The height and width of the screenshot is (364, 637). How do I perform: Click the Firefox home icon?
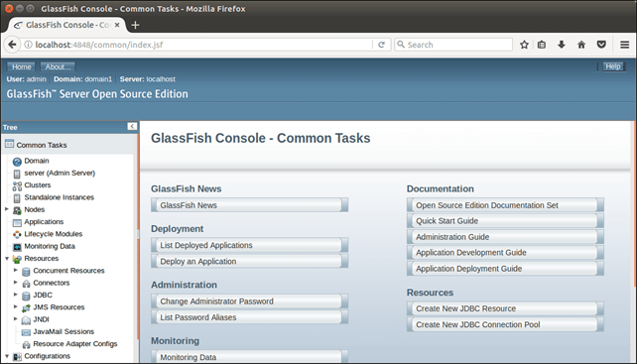[x=581, y=45]
